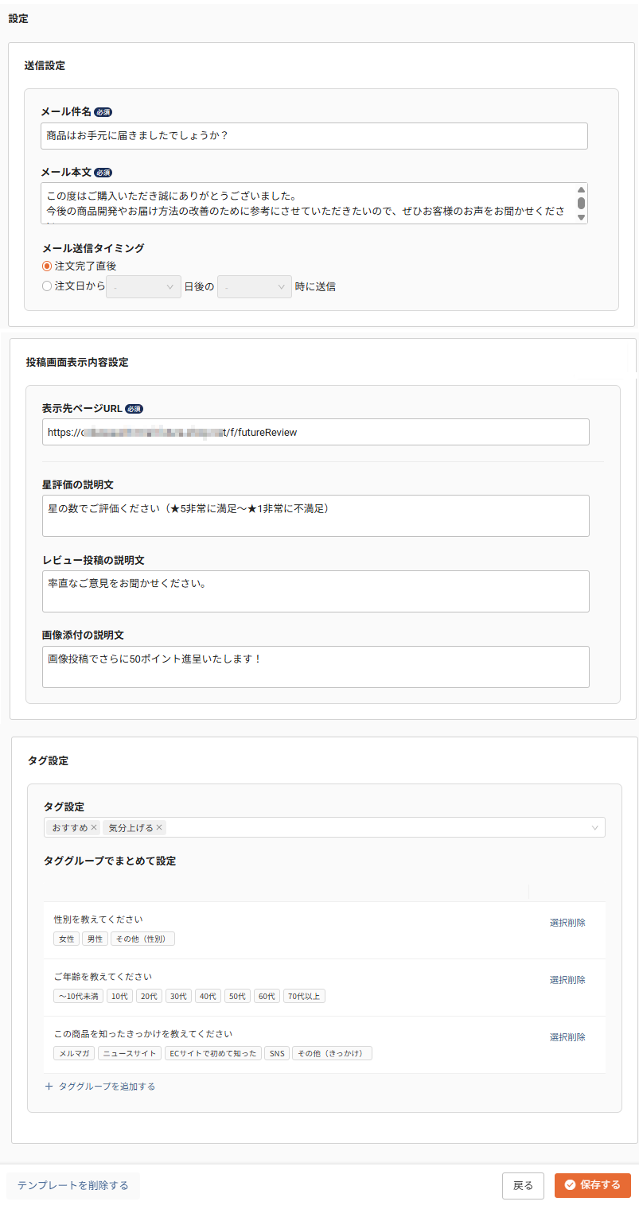Open the 時に送信 hour dropdown

pyautogui.click(x=255, y=286)
